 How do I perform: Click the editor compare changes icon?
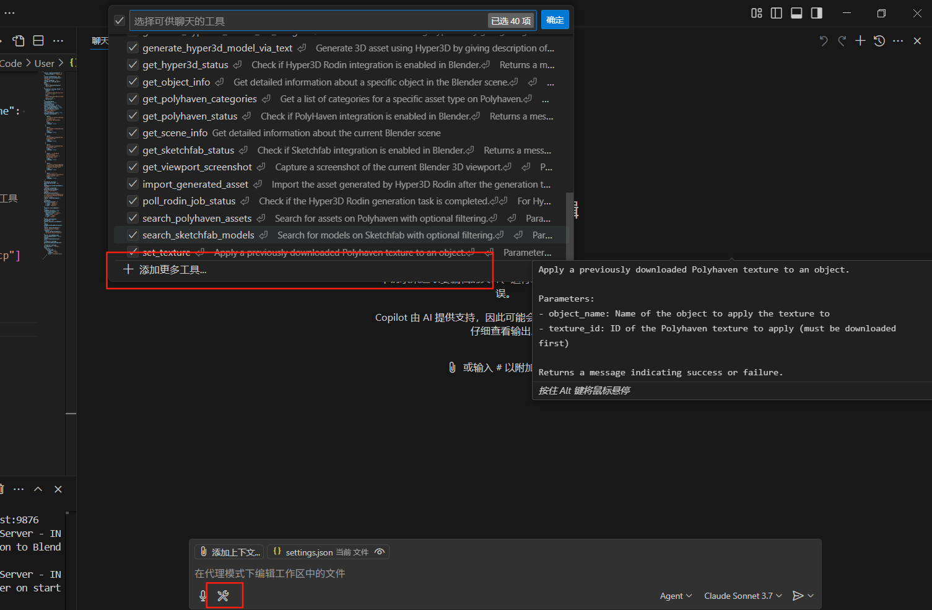coord(19,41)
